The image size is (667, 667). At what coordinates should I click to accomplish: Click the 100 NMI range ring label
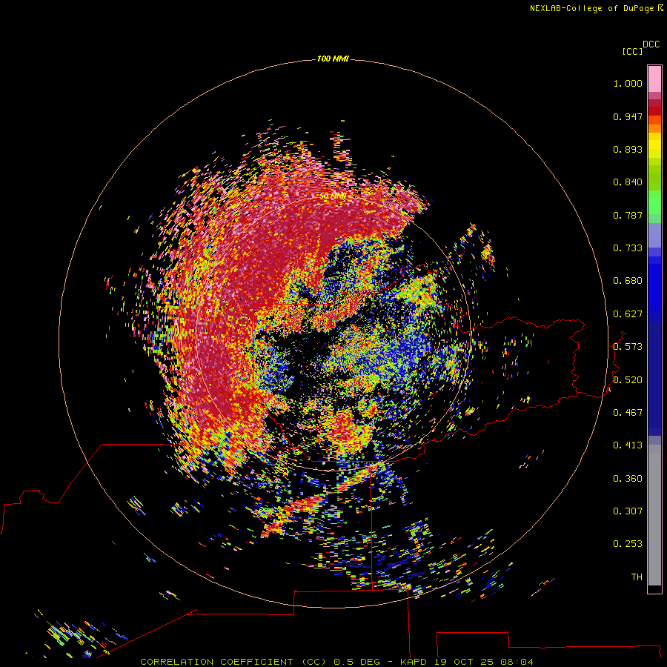pos(333,59)
